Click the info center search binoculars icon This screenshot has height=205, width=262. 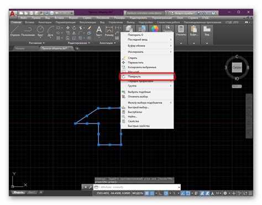[x=167, y=13]
